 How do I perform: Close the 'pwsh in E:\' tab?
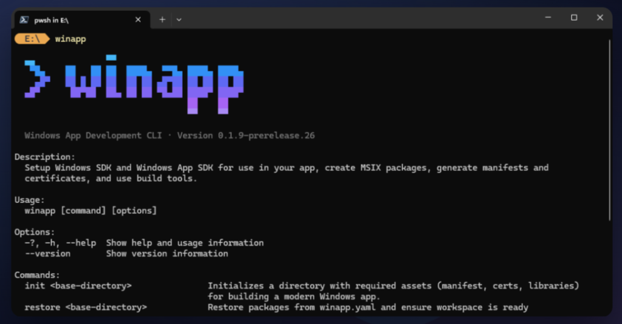(x=138, y=19)
